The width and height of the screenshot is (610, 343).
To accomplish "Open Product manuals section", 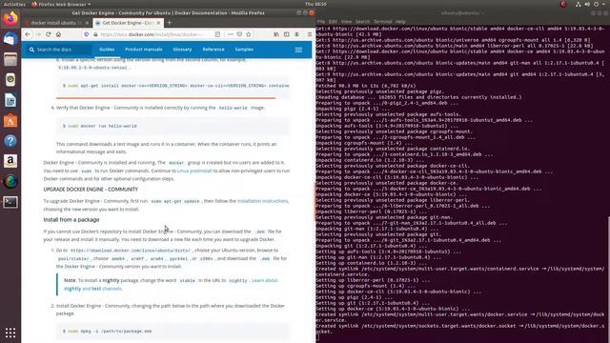I will click(144, 50).
